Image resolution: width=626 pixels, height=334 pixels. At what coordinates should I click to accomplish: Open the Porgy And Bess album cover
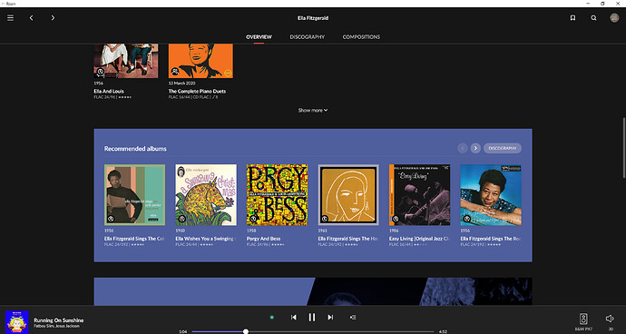(277, 194)
